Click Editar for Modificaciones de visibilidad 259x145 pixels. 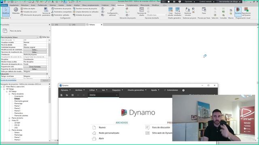click(x=35, y=50)
